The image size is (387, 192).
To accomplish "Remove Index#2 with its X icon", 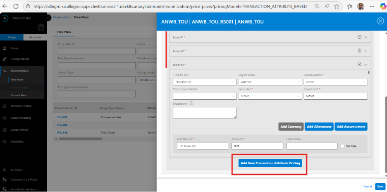I will [359, 50].
